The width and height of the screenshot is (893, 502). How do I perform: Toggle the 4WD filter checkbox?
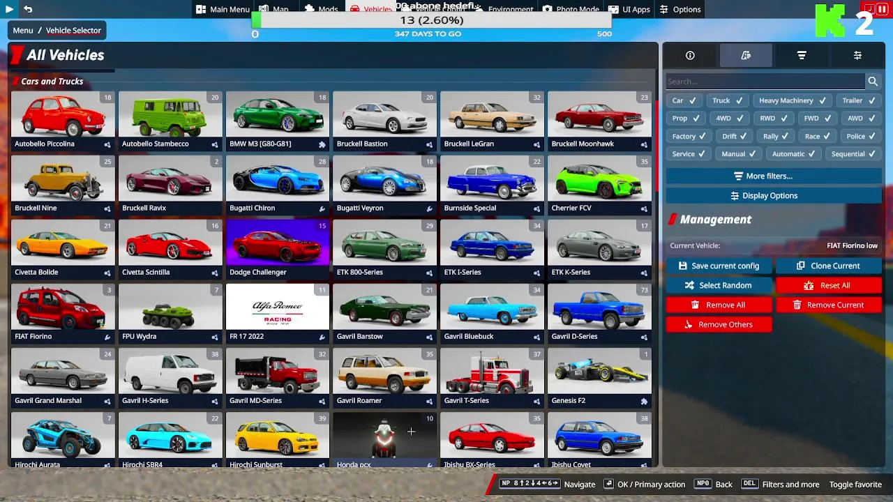pyautogui.click(x=730, y=119)
